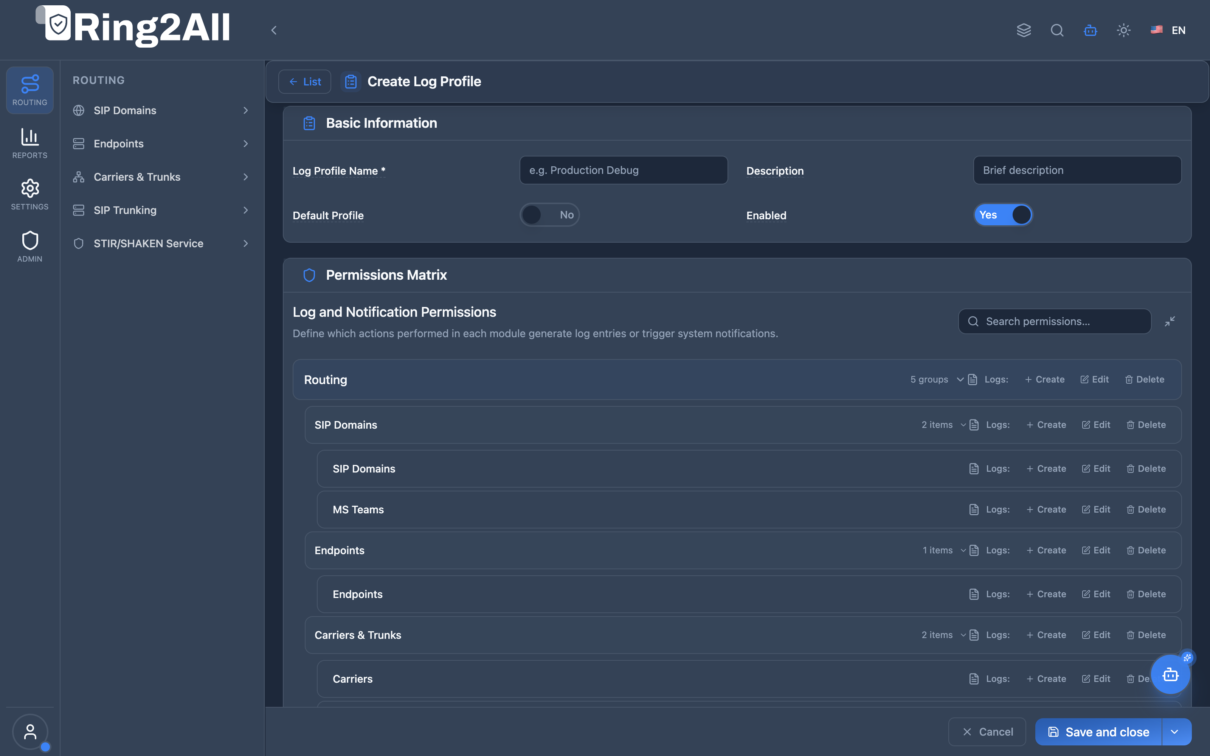Open the user profile avatar icon
Image resolution: width=1210 pixels, height=756 pixels.
[30, 731]
